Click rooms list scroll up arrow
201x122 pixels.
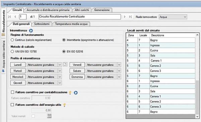197,35
